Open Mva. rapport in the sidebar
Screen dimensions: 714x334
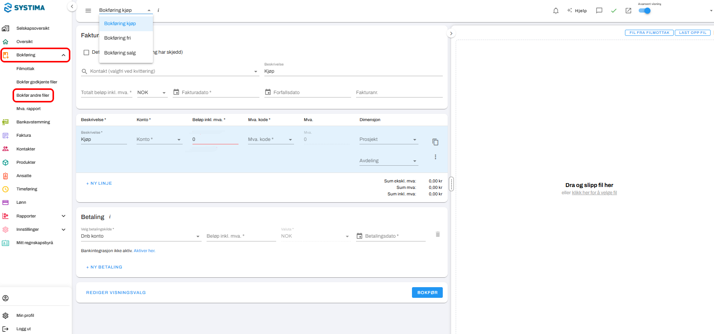coord(28,109)
